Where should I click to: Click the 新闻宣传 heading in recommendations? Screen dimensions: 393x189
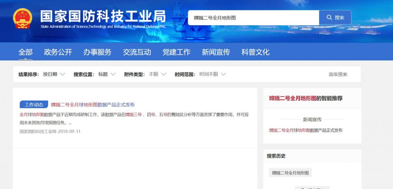point(312,119)
